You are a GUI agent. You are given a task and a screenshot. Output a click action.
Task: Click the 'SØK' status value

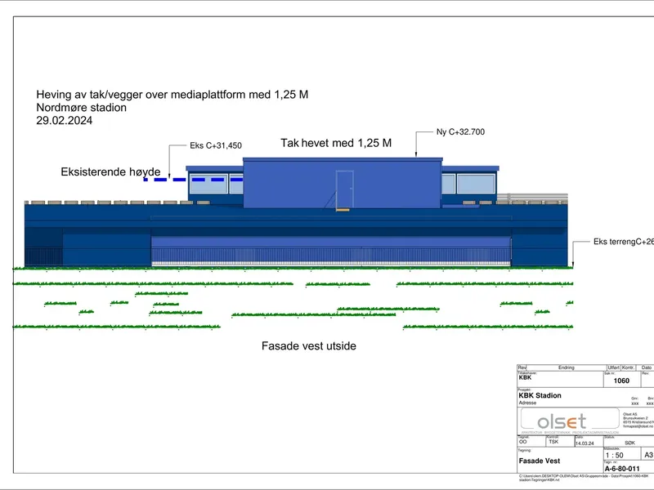pyautogui.click(x=629, y=443)
